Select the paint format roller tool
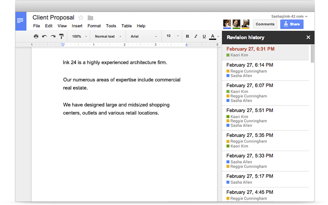Viewport: 328px width, 205px height. (62, 37)
